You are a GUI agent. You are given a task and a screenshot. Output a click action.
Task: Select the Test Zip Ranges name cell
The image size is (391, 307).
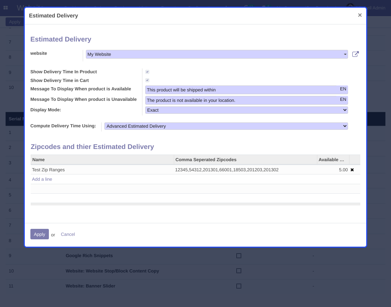[x=102, y=170]
